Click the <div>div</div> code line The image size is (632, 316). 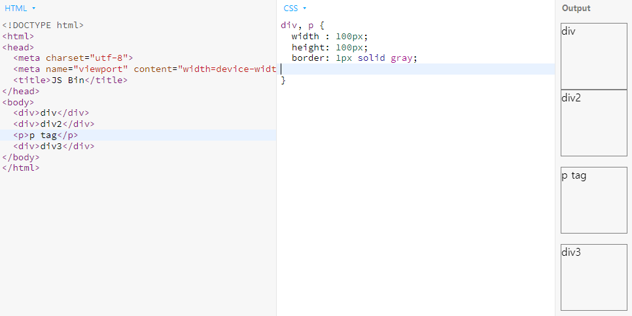point(51,113)
